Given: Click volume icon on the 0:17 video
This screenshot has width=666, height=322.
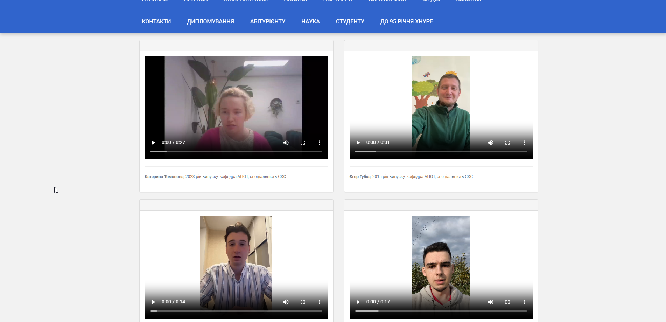Looking at the screenshot, I should click(x=491, y=302).
